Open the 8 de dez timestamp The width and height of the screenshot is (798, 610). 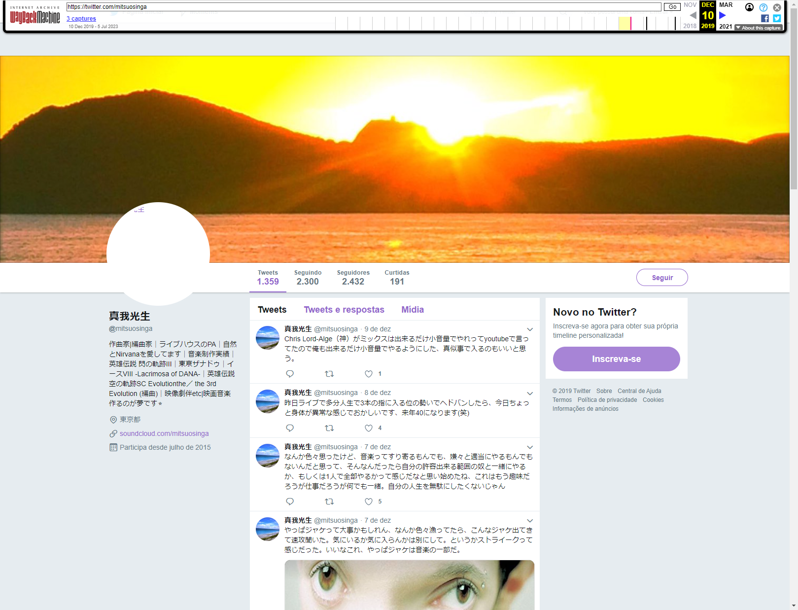point(378,393)
